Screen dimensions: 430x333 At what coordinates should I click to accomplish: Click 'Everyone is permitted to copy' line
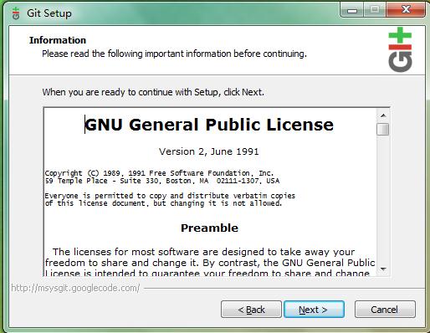[x=170, y=196]
